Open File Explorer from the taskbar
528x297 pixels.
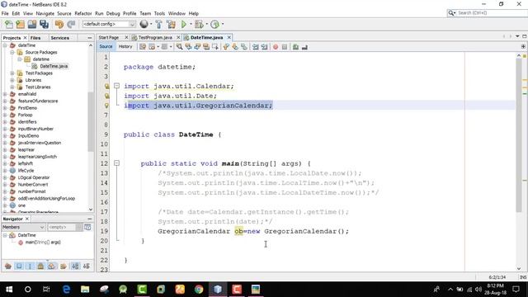pos(85,290)
